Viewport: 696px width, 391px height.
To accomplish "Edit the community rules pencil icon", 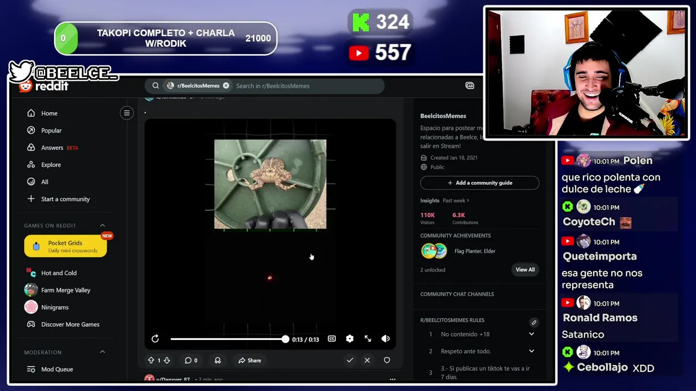I will [534, 322].
